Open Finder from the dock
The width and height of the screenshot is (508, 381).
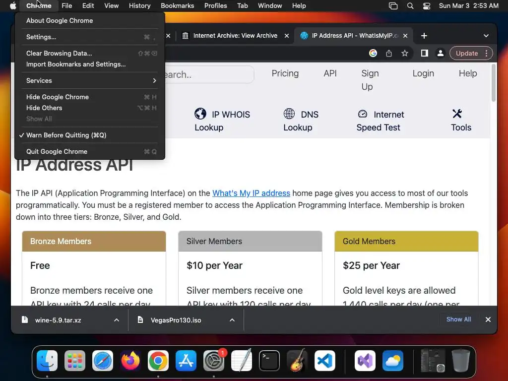(x=47, y=361)
